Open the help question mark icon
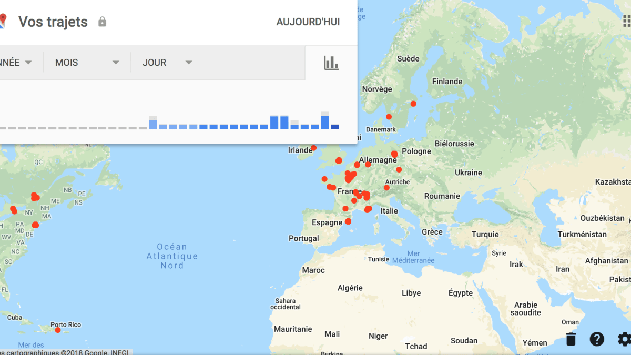Image resolution: width=631 pixels, height=355 pixels. pos(597,339)
